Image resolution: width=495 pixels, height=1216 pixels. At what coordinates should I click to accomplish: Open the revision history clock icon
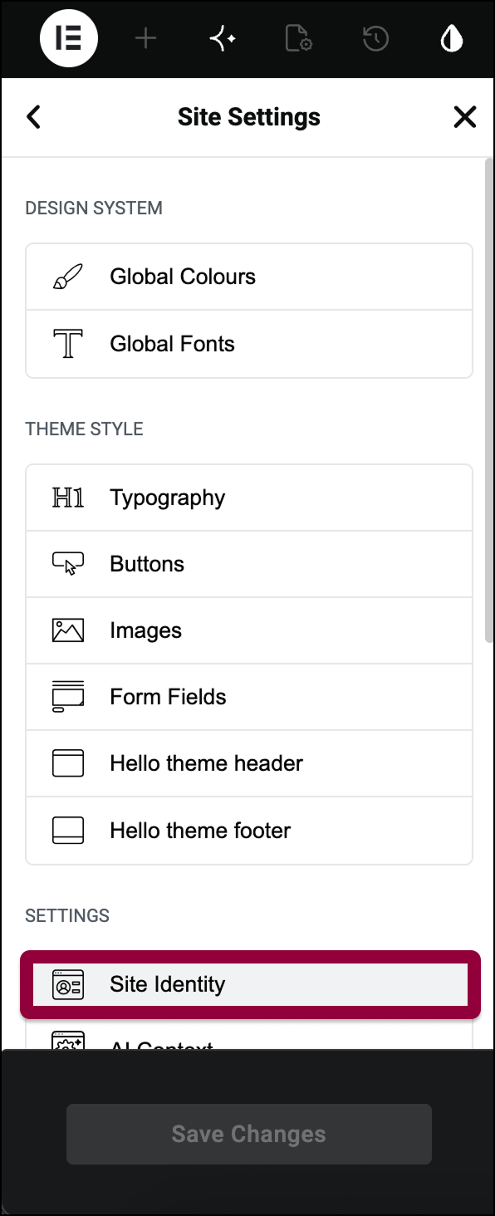(x=375, y=39)
